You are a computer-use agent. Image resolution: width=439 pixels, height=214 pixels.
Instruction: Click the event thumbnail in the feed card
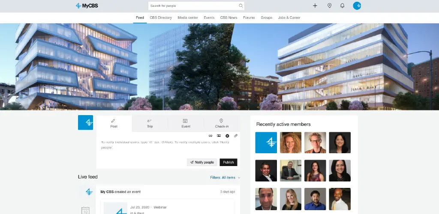pyautogui.click(x=115, y=208)
